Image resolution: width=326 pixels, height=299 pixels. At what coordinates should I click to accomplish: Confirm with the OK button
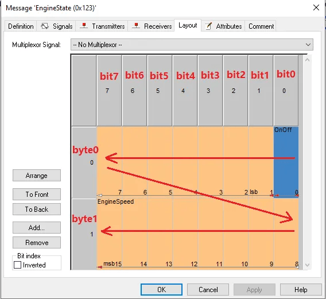pos(161,289)
